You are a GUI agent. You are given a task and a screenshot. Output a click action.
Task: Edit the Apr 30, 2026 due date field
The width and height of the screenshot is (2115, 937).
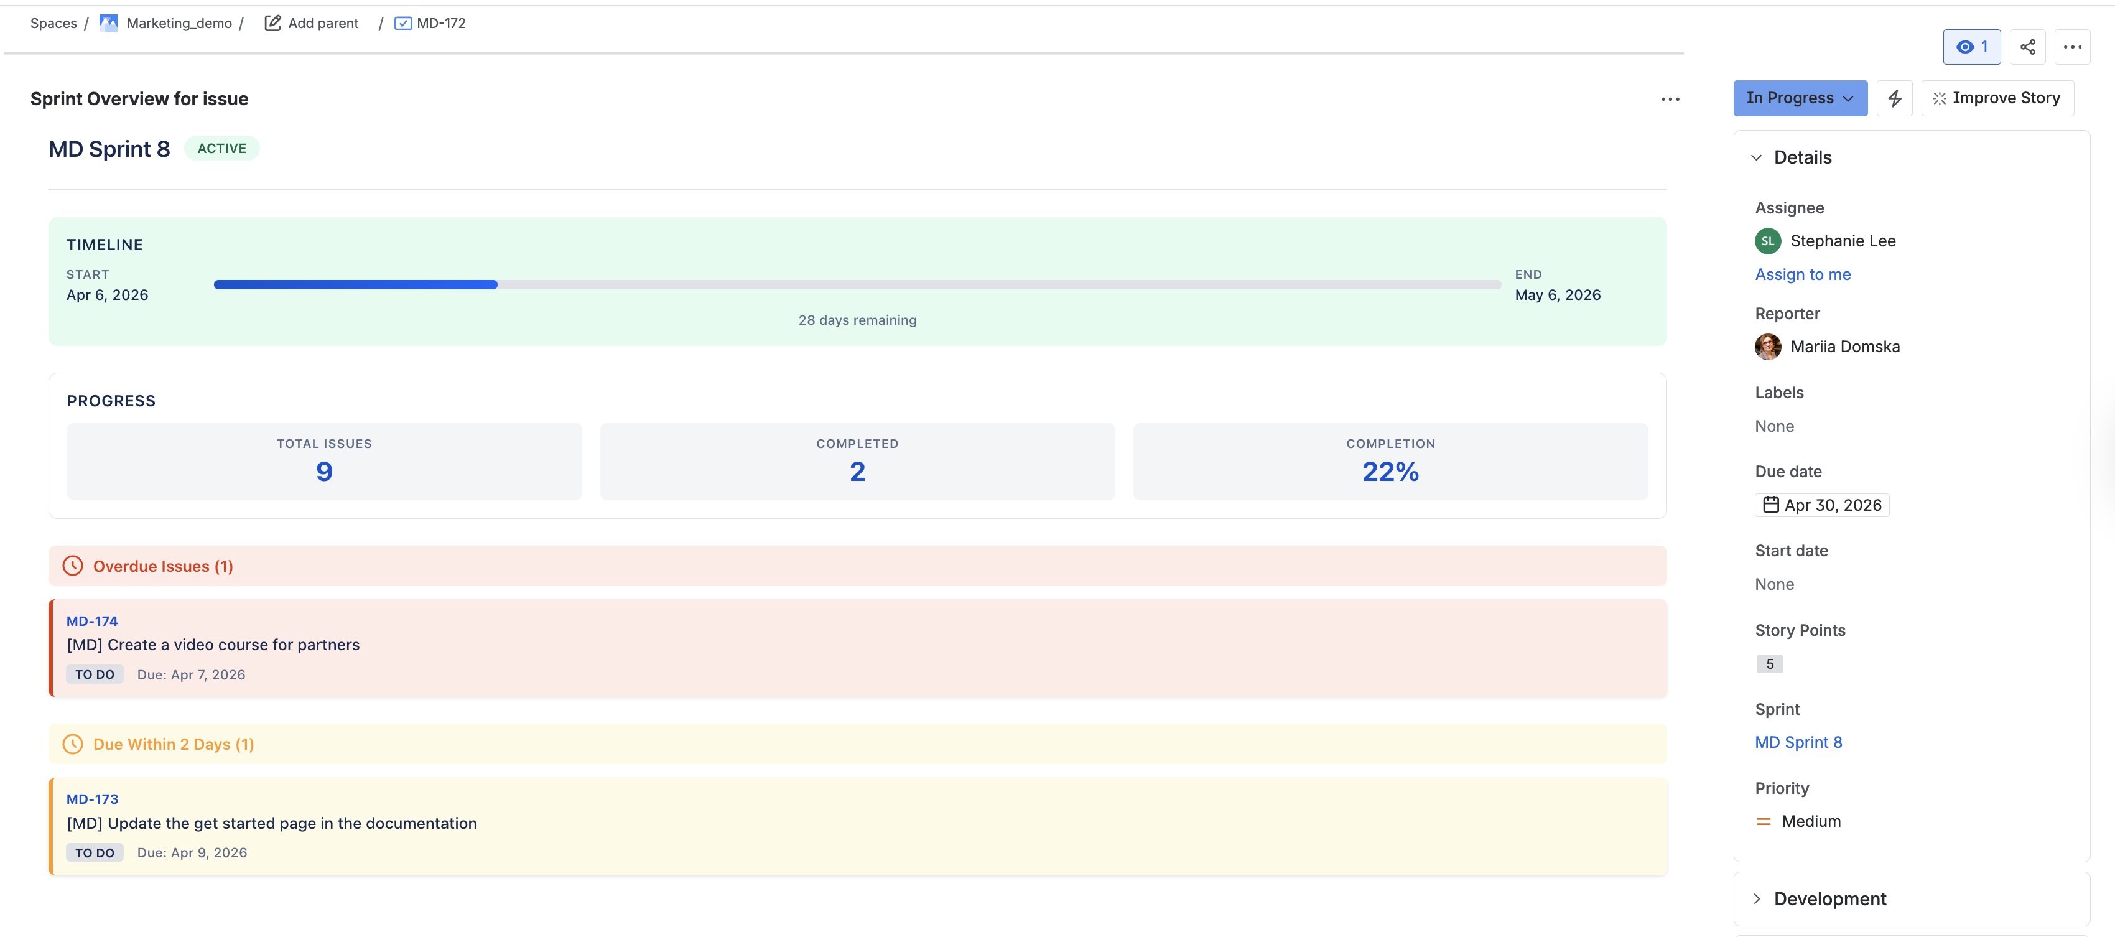(x=1822, y=505)
